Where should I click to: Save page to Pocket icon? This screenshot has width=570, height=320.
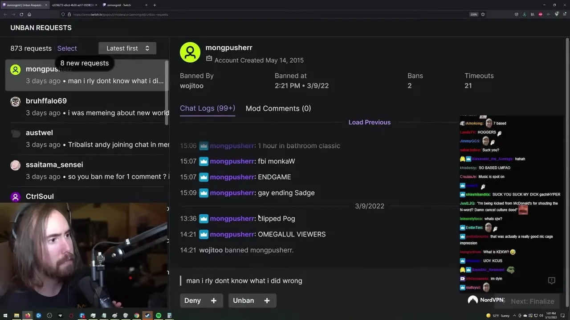(x=516, y=14)
